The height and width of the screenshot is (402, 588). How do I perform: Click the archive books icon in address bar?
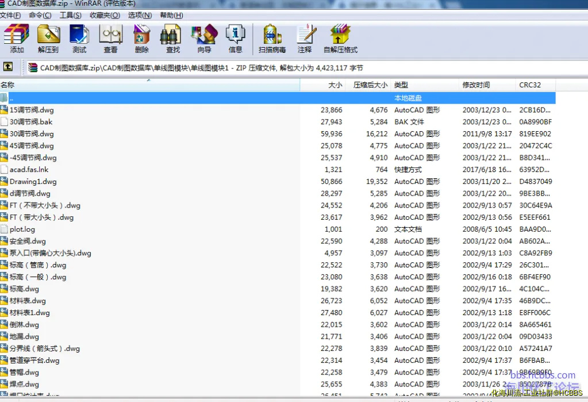(33, 67)
